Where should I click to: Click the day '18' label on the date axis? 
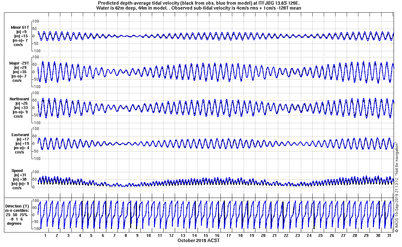[240, 235]
